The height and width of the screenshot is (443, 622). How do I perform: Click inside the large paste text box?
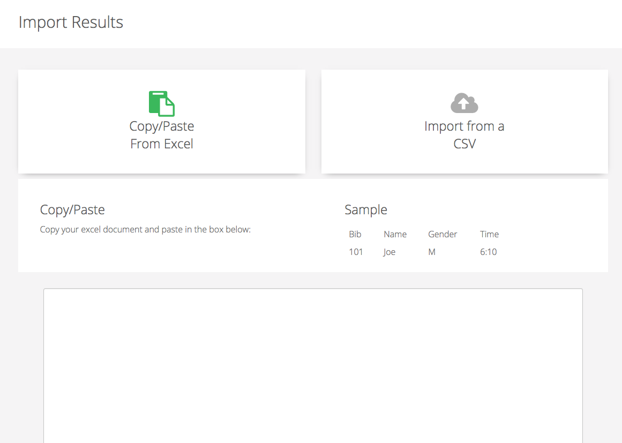pos(313,366)
